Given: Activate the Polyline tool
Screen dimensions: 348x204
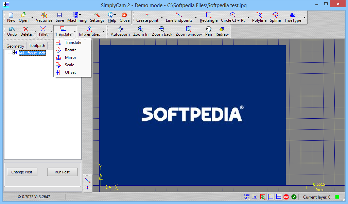Looking at the screenshot, I should [x=259, y=17].
